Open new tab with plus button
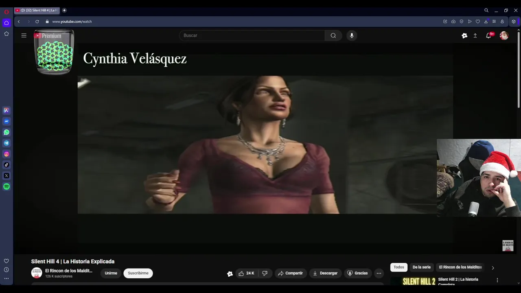This screenshot has height=293, width=521. (64, 10)
